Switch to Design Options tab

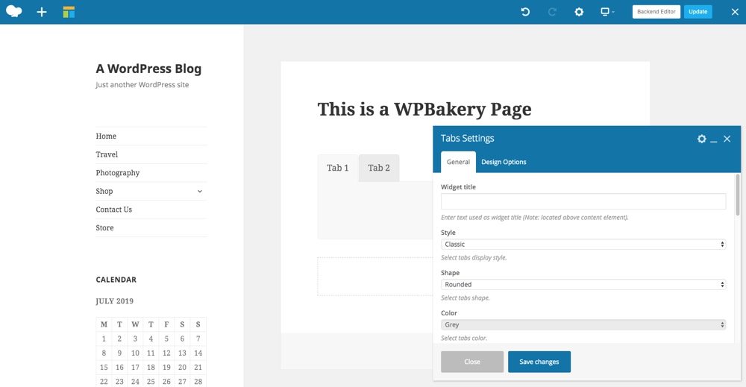[x=504, y=162]
